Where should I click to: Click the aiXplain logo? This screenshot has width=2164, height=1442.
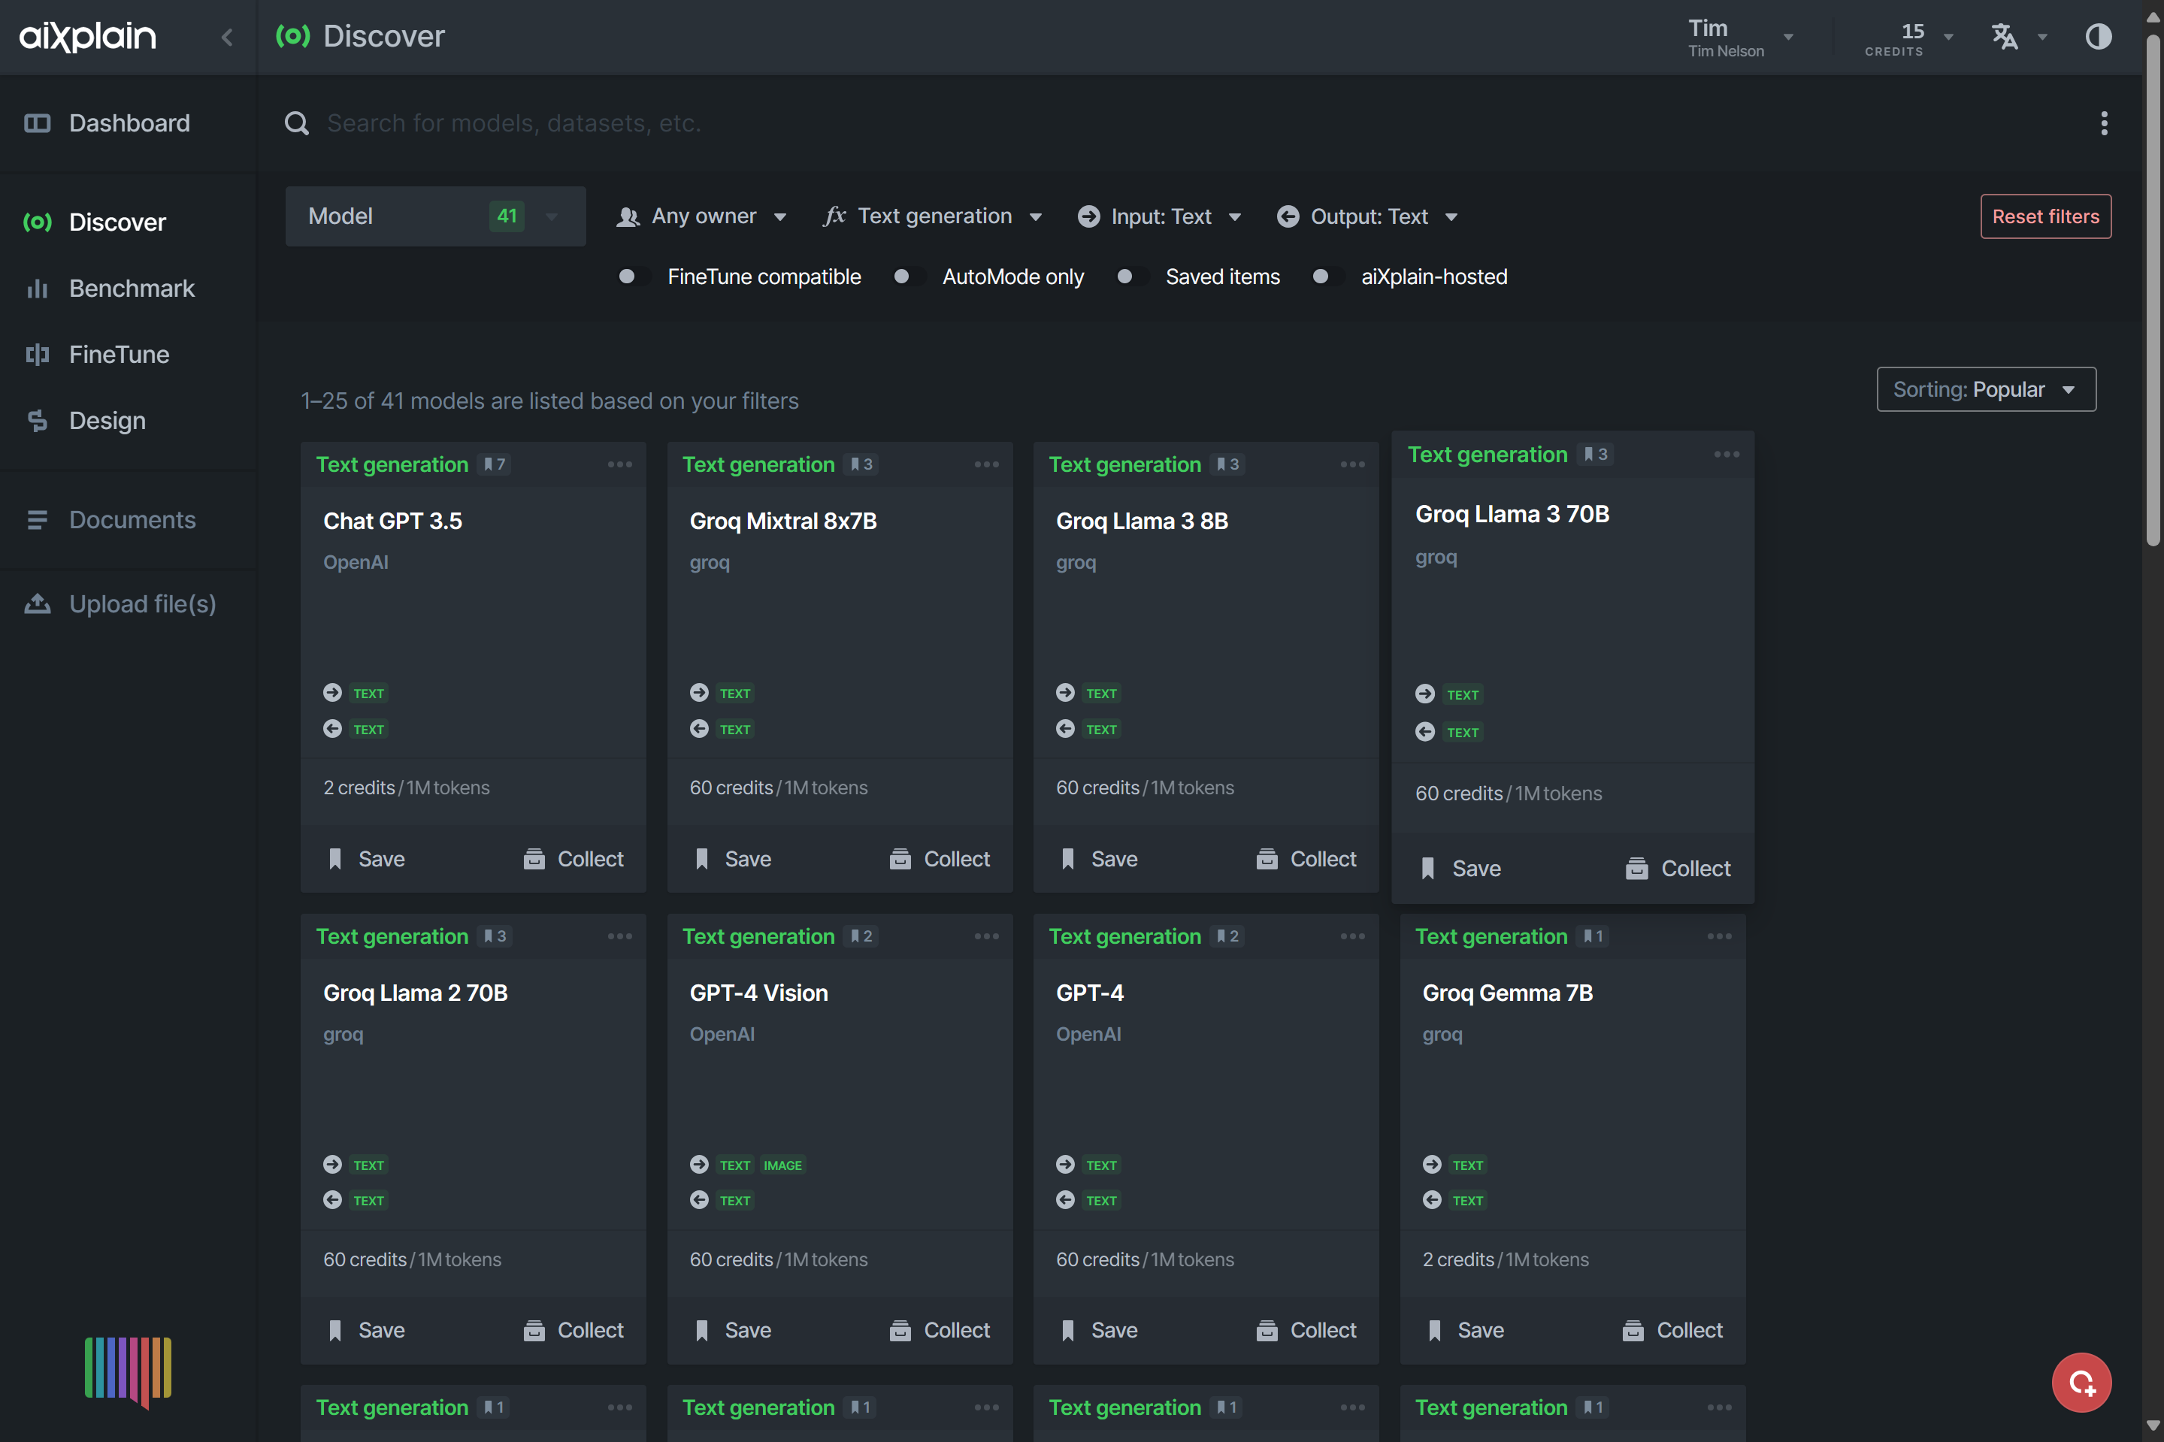[88, 36]
